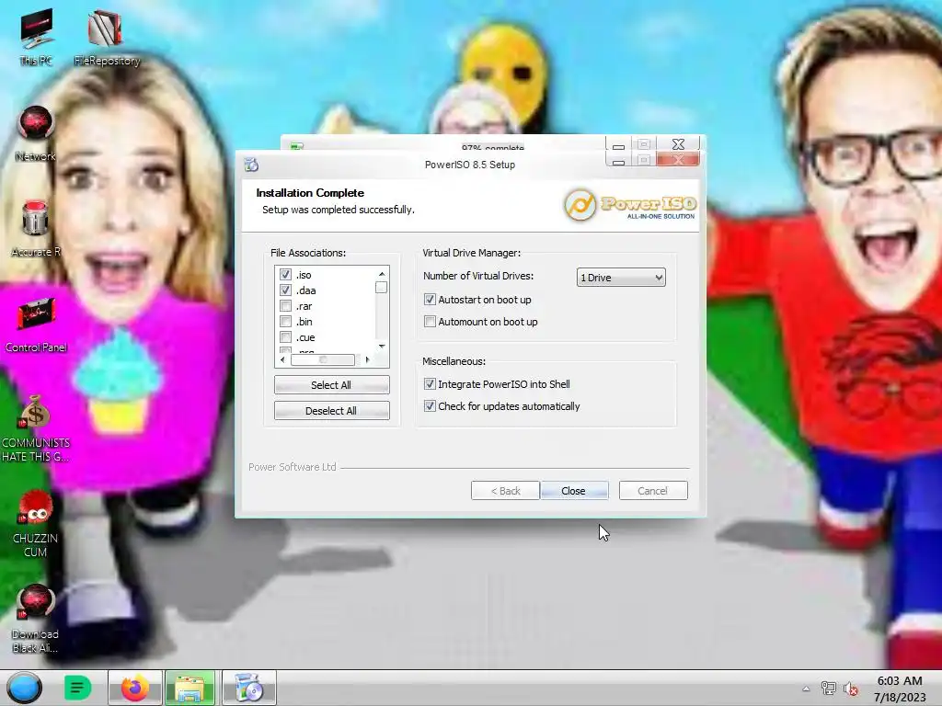The width and height of the screenshot is (942, 706).
Task: Open Number of Virtual Drives dropdown
Action: click(621, 278)
